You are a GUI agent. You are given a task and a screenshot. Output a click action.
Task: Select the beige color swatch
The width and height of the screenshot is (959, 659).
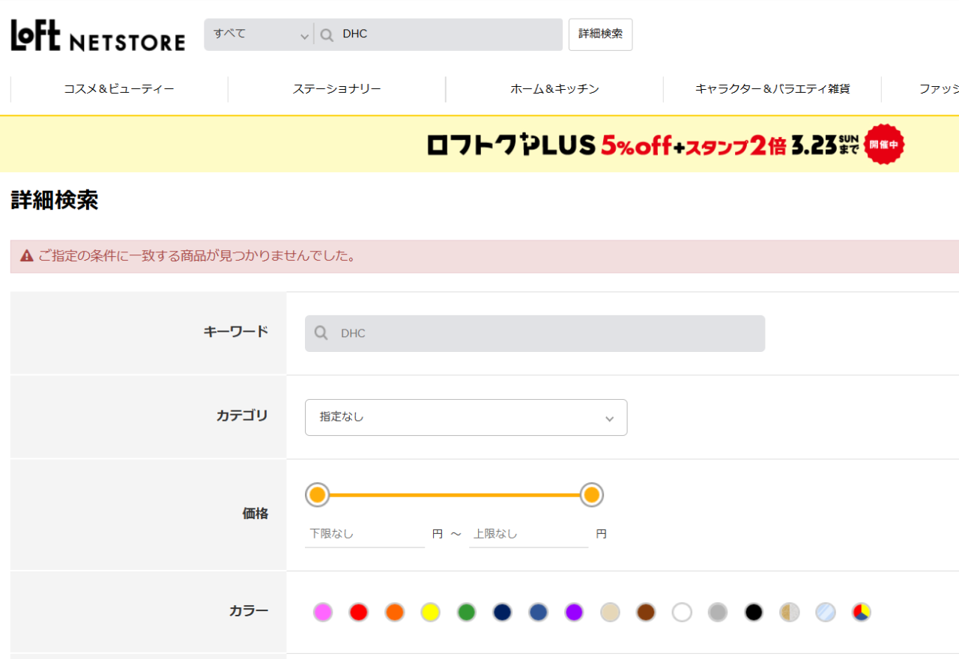tap(610, 613)
